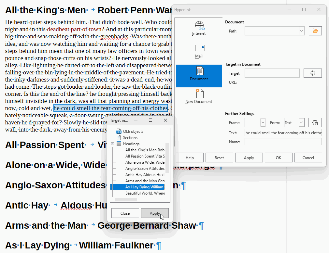Viewport: 329px width, 253px height.
Task: Open the Frame dropdown list
Action: coord(263,123)
